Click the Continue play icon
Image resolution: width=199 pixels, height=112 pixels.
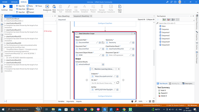click(4, 6)
